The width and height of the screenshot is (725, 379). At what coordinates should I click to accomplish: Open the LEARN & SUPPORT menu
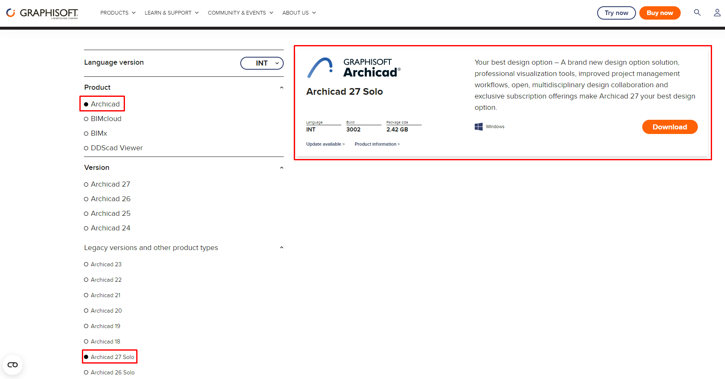pos(168,13)
